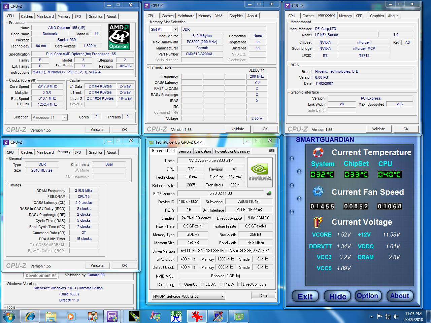The width and height of the screenshot is (431, 323).
Task: Toggle the DirectCompute checkbox in GPU-Z
Action: coord(240,284)
